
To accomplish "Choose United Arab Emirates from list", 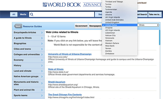I will 120,20.
